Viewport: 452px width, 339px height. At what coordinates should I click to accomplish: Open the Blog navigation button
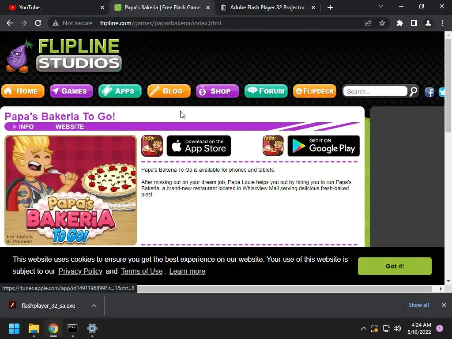click(169, 91)
